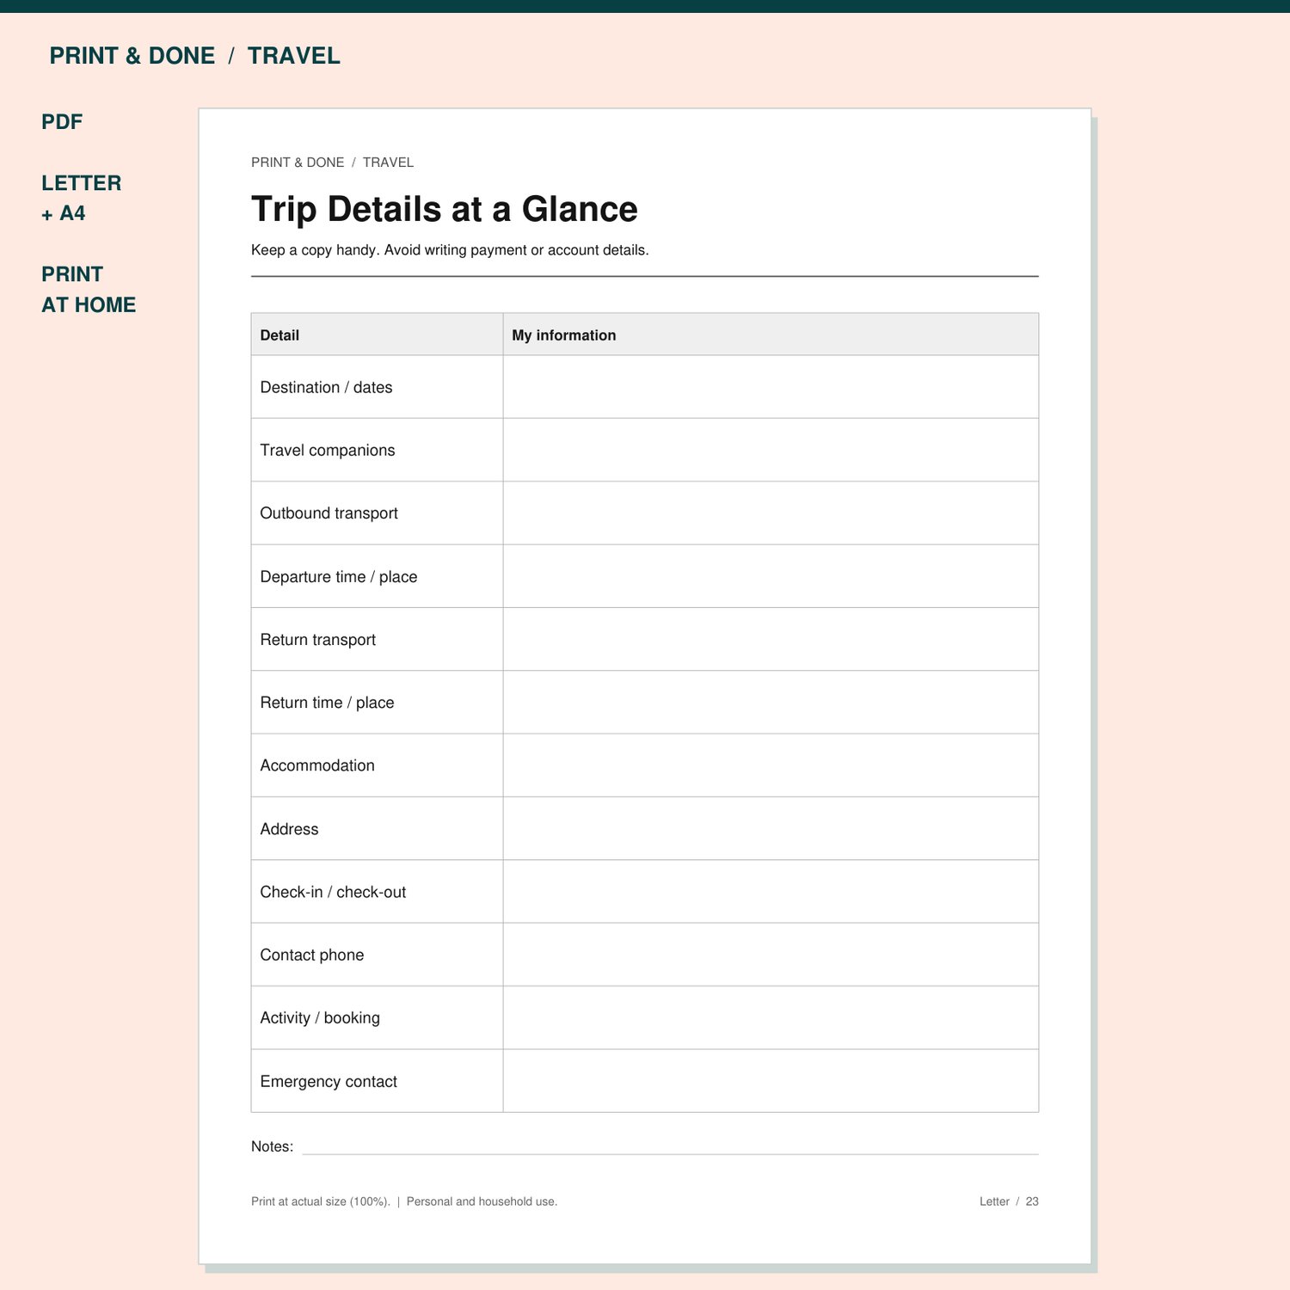Click the "Detail" column header
Image resolution: width=1290 pixels, height=1290 pixels.
[279, 335]
